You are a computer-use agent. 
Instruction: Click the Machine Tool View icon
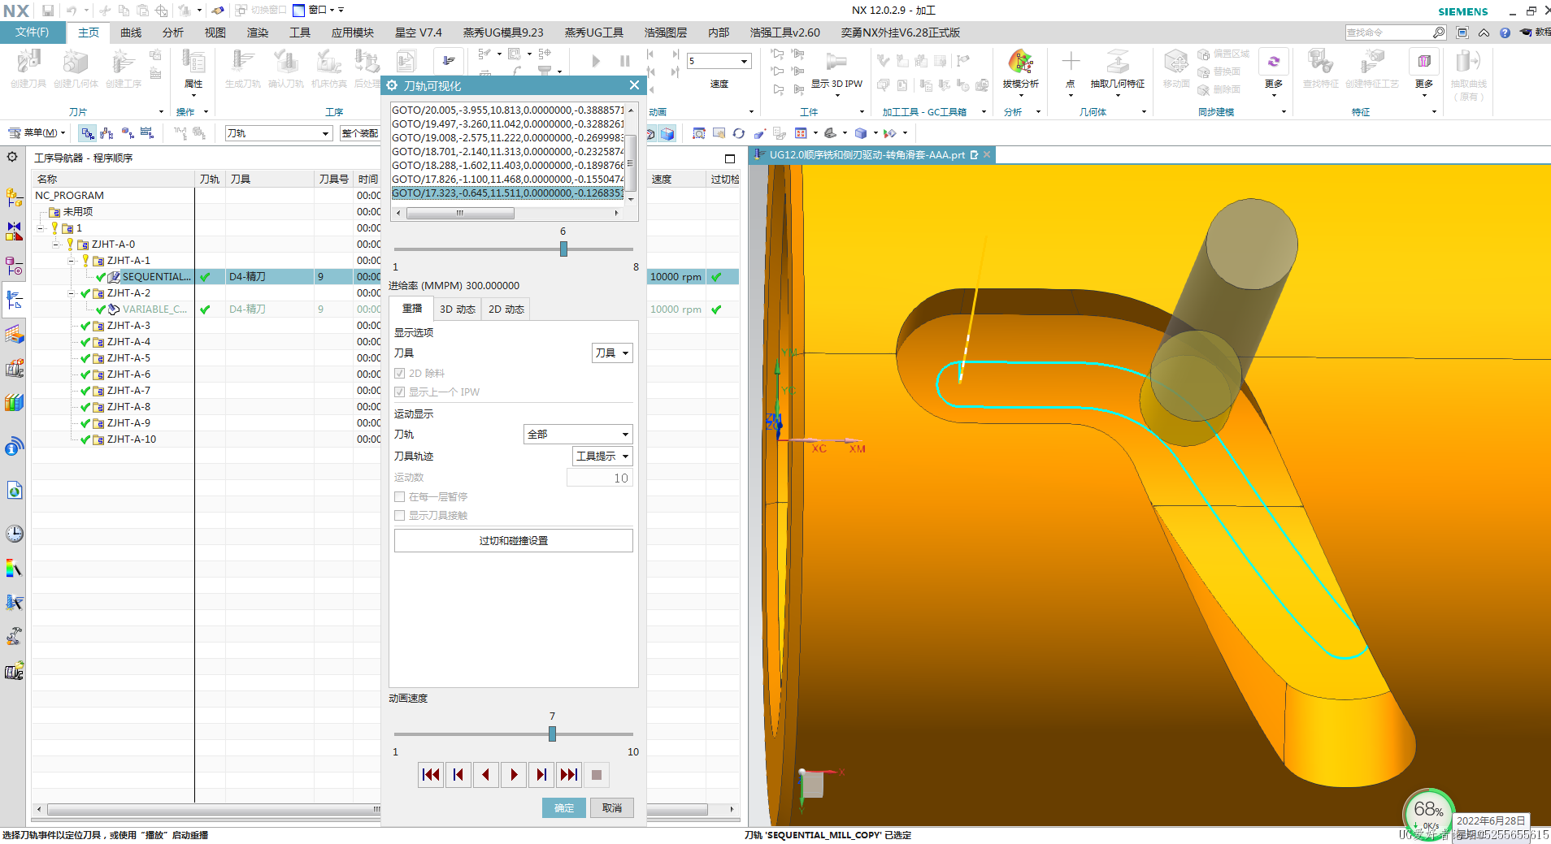pos(106,133)
